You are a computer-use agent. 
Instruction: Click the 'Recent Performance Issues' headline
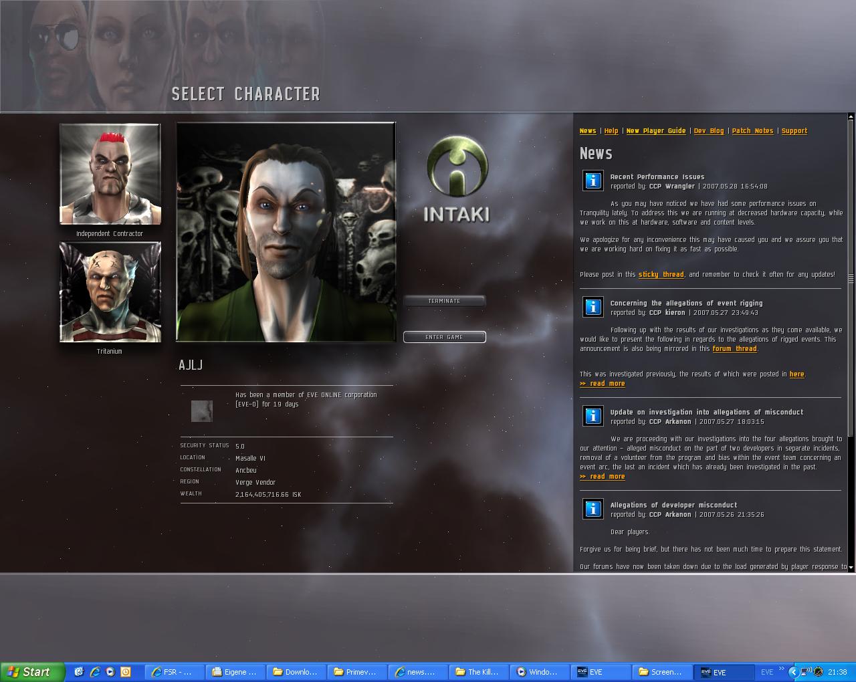pos(657,177)
